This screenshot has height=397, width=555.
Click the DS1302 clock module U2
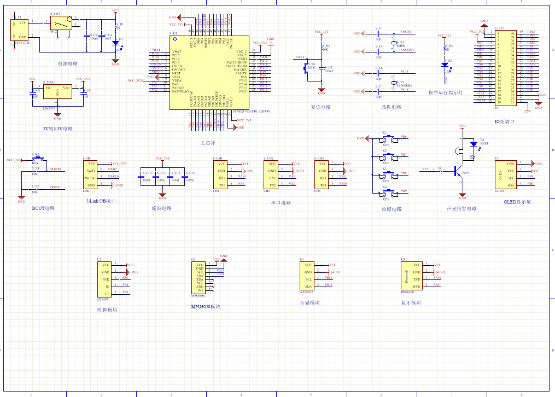pos(107,278)
